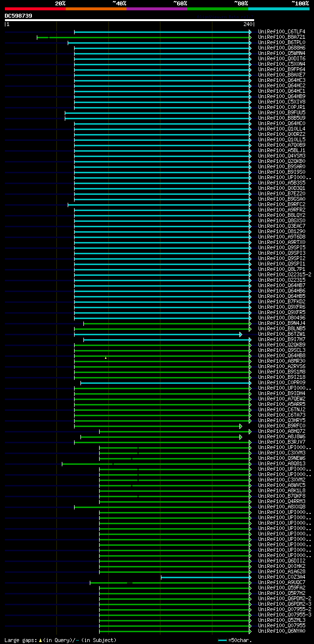
Task: Select the UniRef100_B9SAR0 label
Action: coord(282,167)
